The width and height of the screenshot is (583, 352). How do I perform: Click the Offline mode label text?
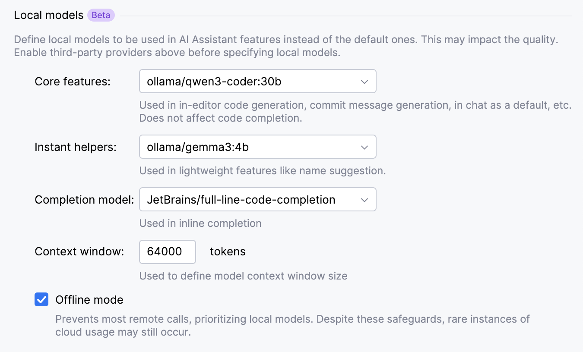(89, 300)
